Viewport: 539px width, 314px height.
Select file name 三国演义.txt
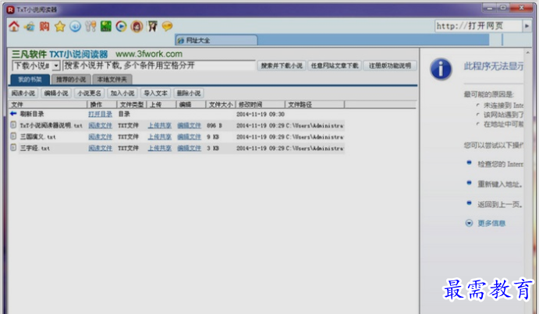point(37,136)
